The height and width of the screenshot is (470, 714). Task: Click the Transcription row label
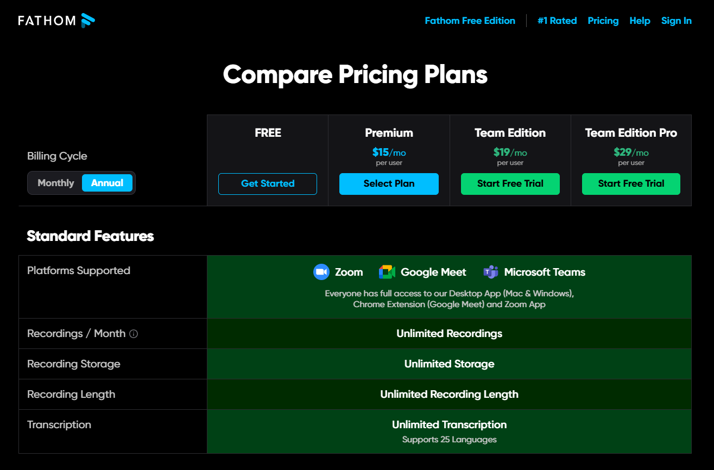(x=59, y=424)
